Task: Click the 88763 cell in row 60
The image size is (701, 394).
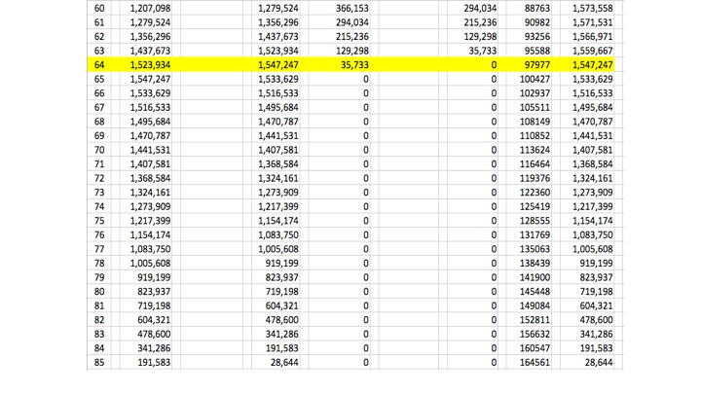Action: point(530,8)
